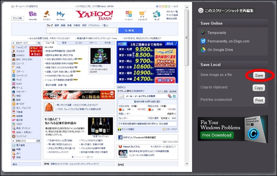
Task: Select the ウェブ search tab
Action: click(x=50, y=25)
